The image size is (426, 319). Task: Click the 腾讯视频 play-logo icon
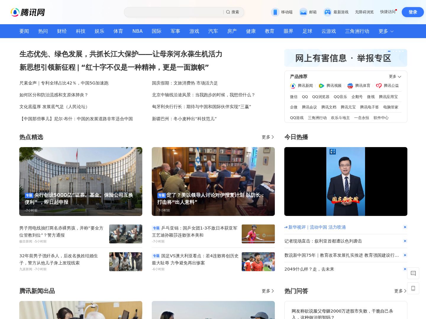tap(322, 86)
